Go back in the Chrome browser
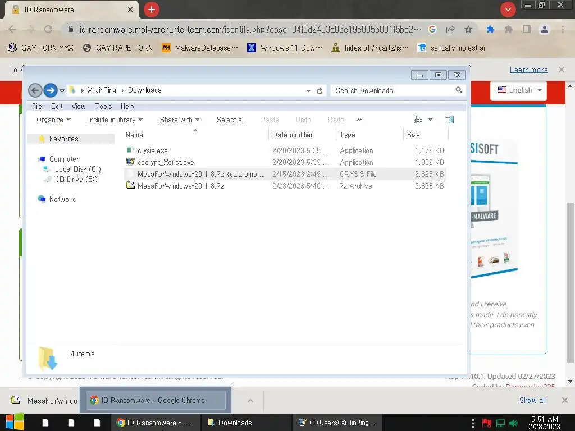The width and height of the screenshot is (575, 431). pos(12,29)
